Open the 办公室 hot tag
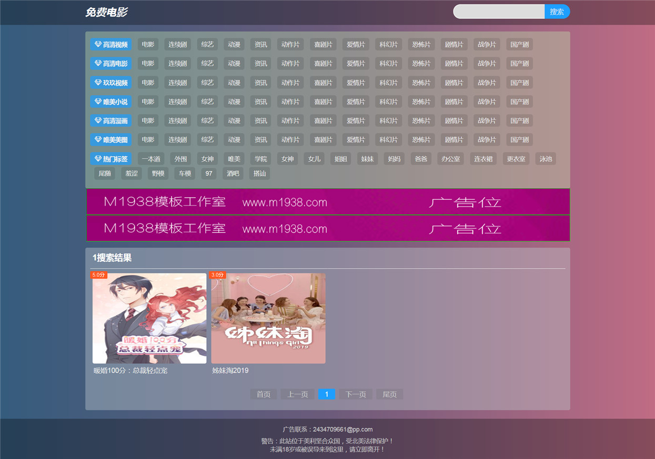 point(451,159)
